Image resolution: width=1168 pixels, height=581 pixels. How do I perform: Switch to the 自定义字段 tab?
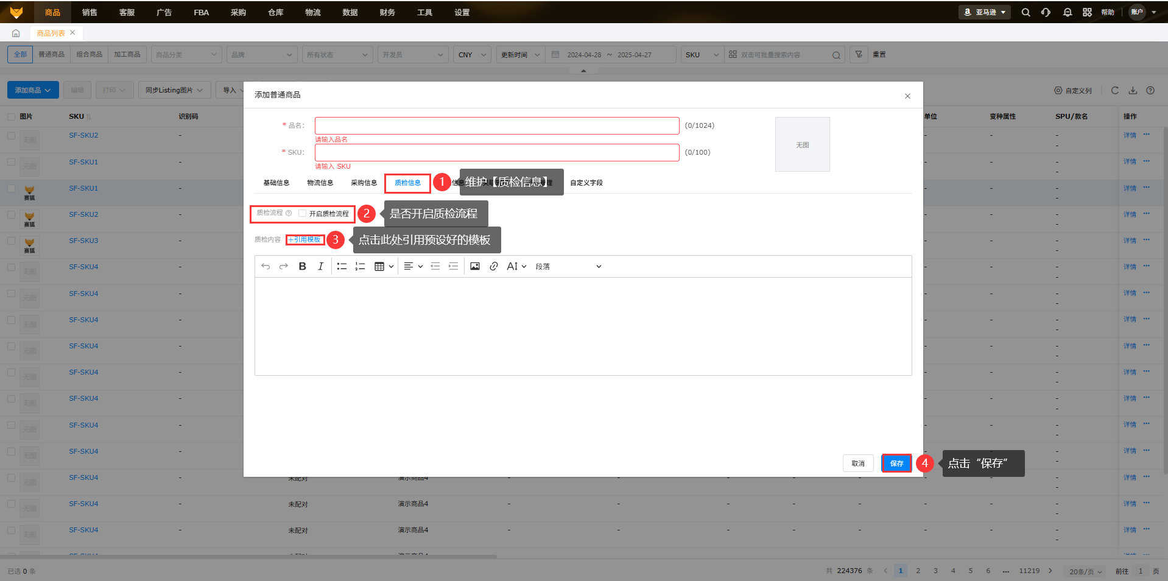[x=586, y=183]
